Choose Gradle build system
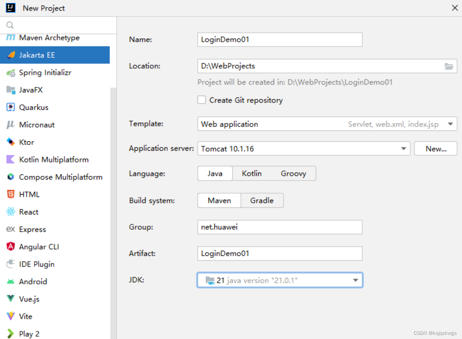462x339 pixels. point(262,200)
